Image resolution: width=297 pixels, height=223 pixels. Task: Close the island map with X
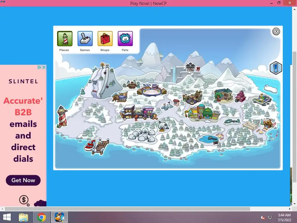(276, 31)
